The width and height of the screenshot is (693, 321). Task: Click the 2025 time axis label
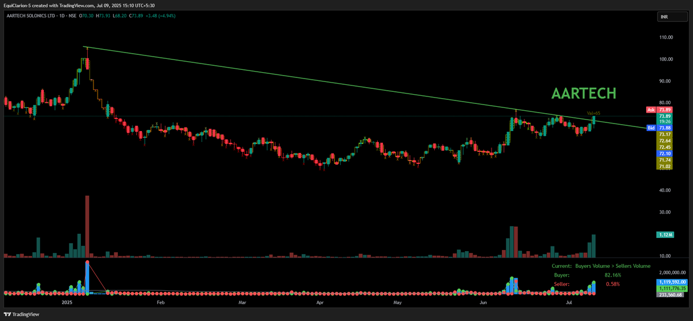pos(67,302)
